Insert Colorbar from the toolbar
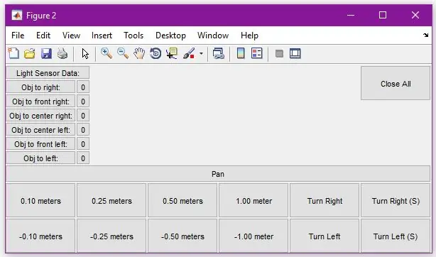 tap(241, 53)
